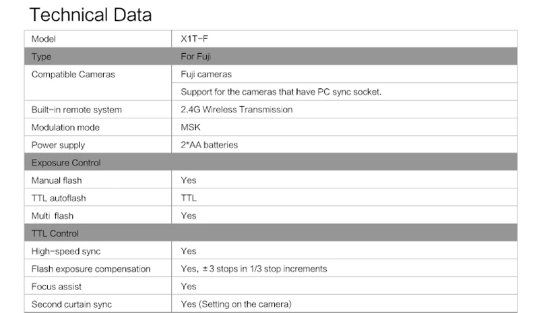Select the Type header row label

(x=41, y=57)
